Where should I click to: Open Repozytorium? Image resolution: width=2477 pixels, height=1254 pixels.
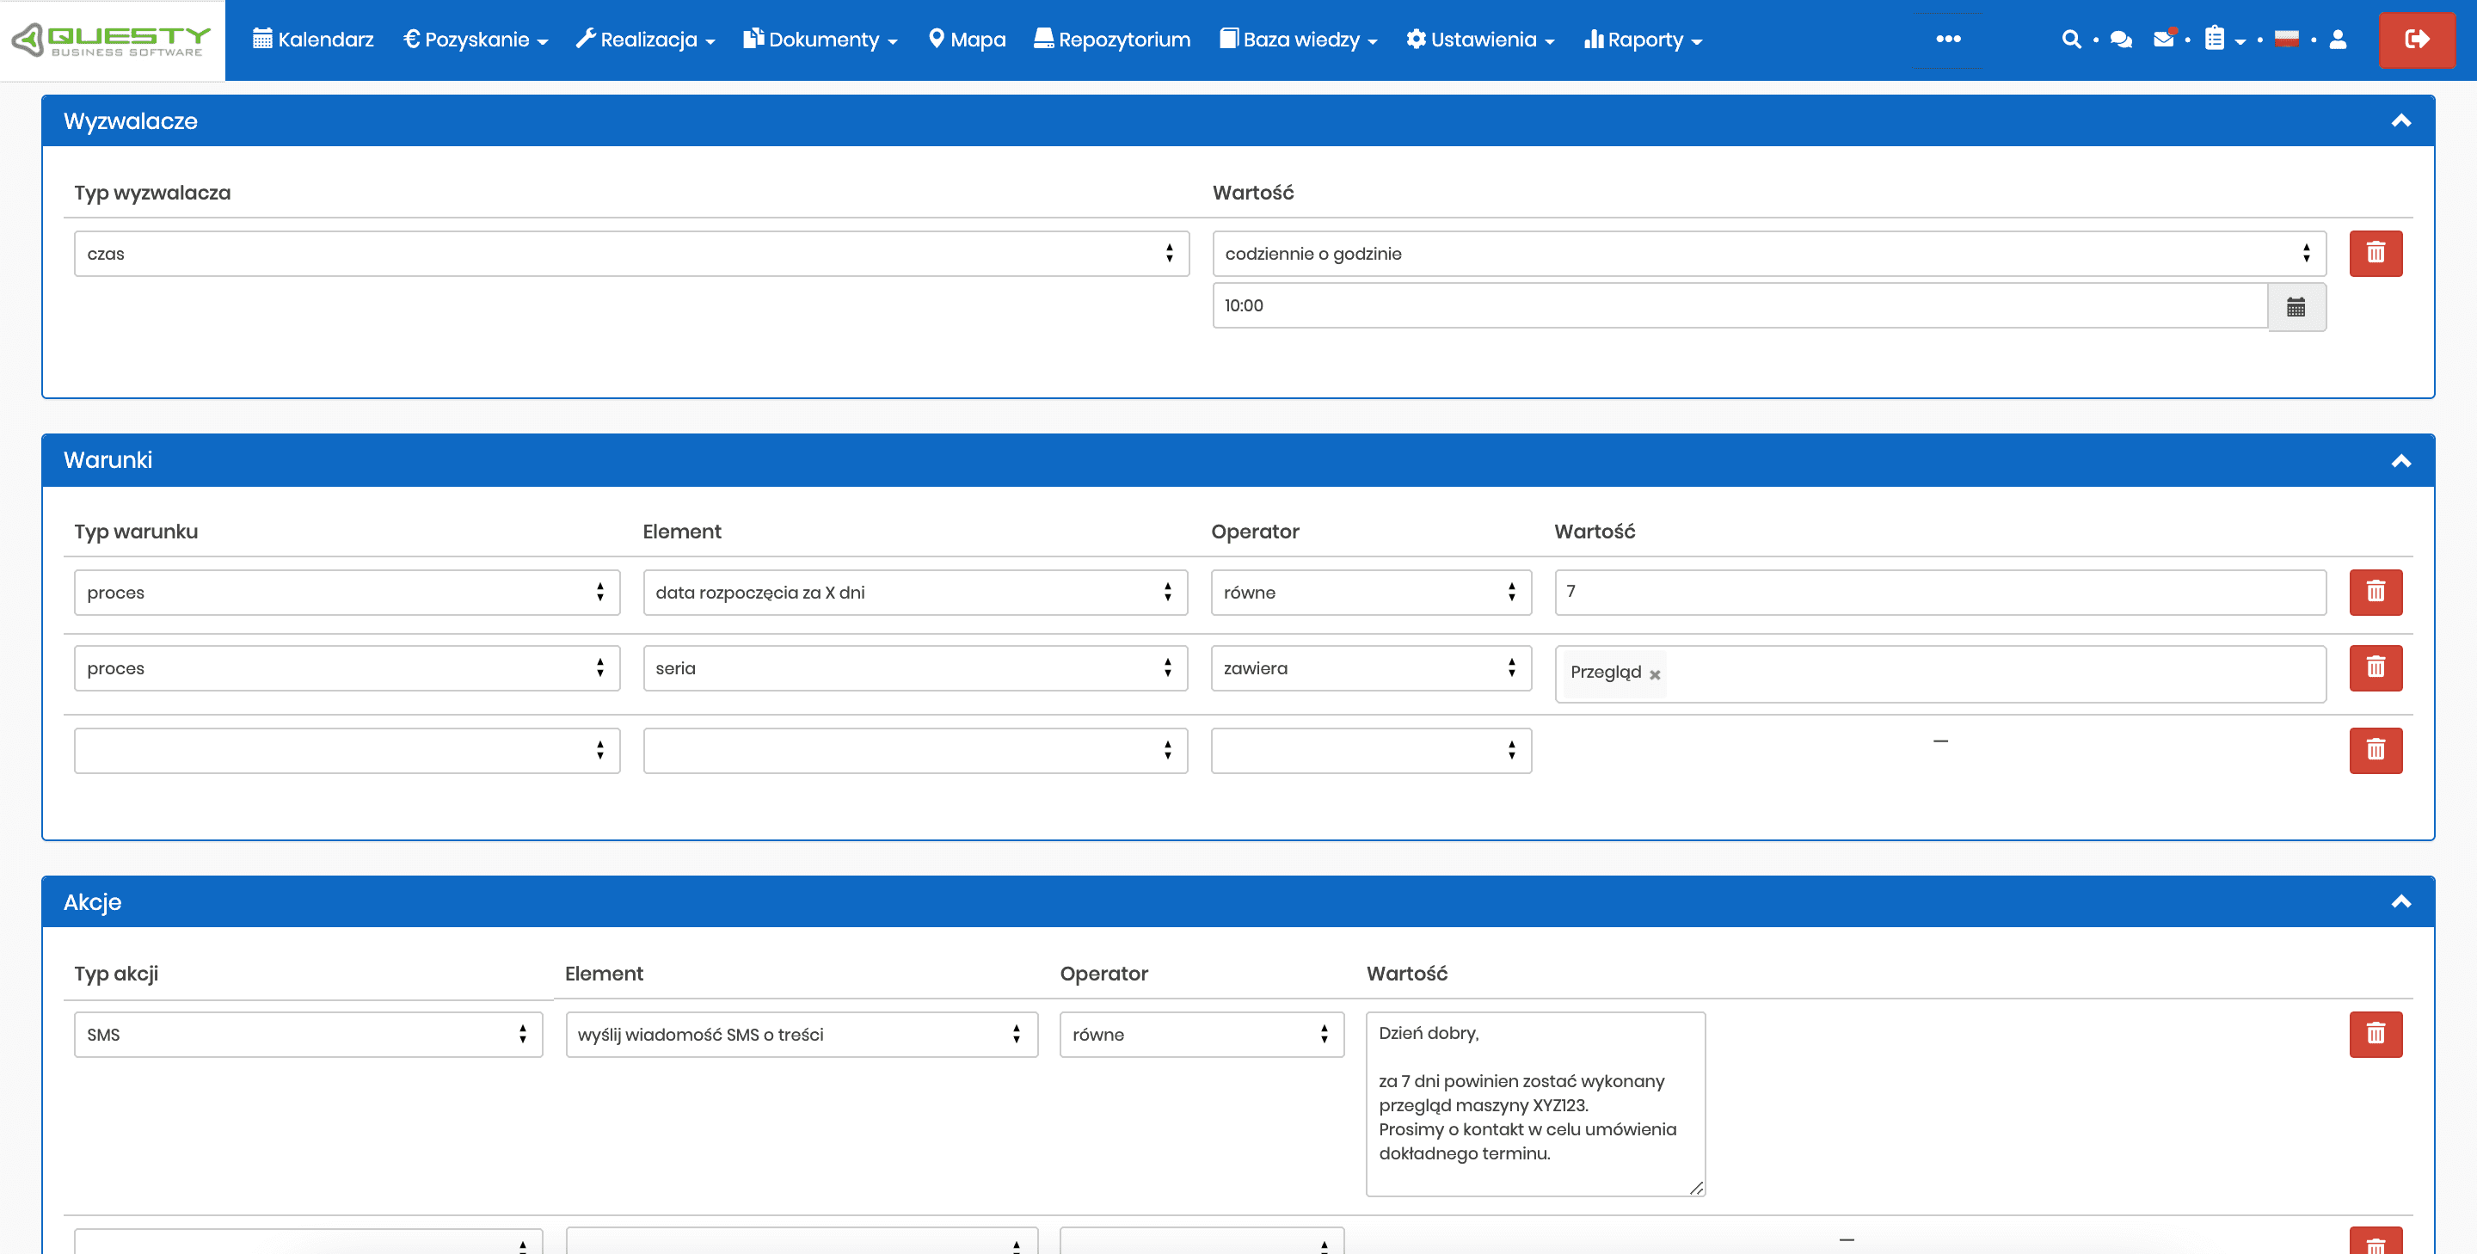coord(1111,40)
